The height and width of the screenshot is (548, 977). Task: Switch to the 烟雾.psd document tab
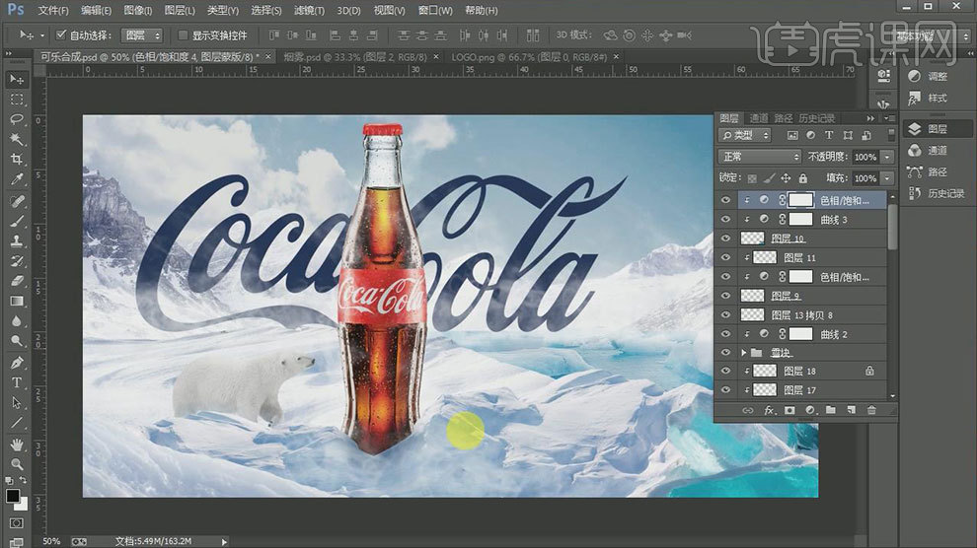point(355,56)
